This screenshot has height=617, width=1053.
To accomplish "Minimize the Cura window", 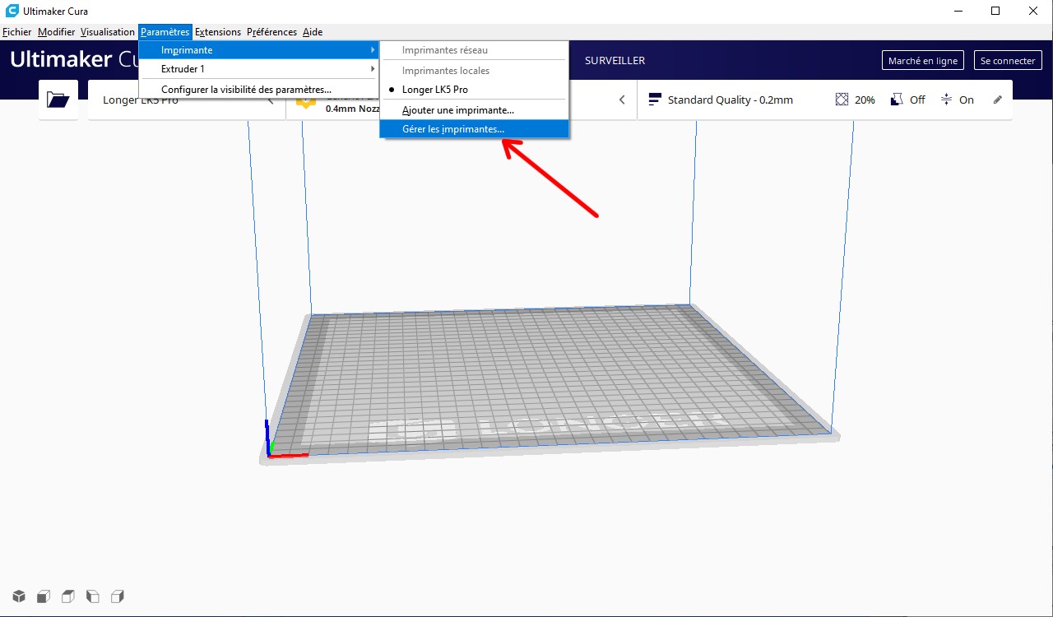I will coord(958,11).
